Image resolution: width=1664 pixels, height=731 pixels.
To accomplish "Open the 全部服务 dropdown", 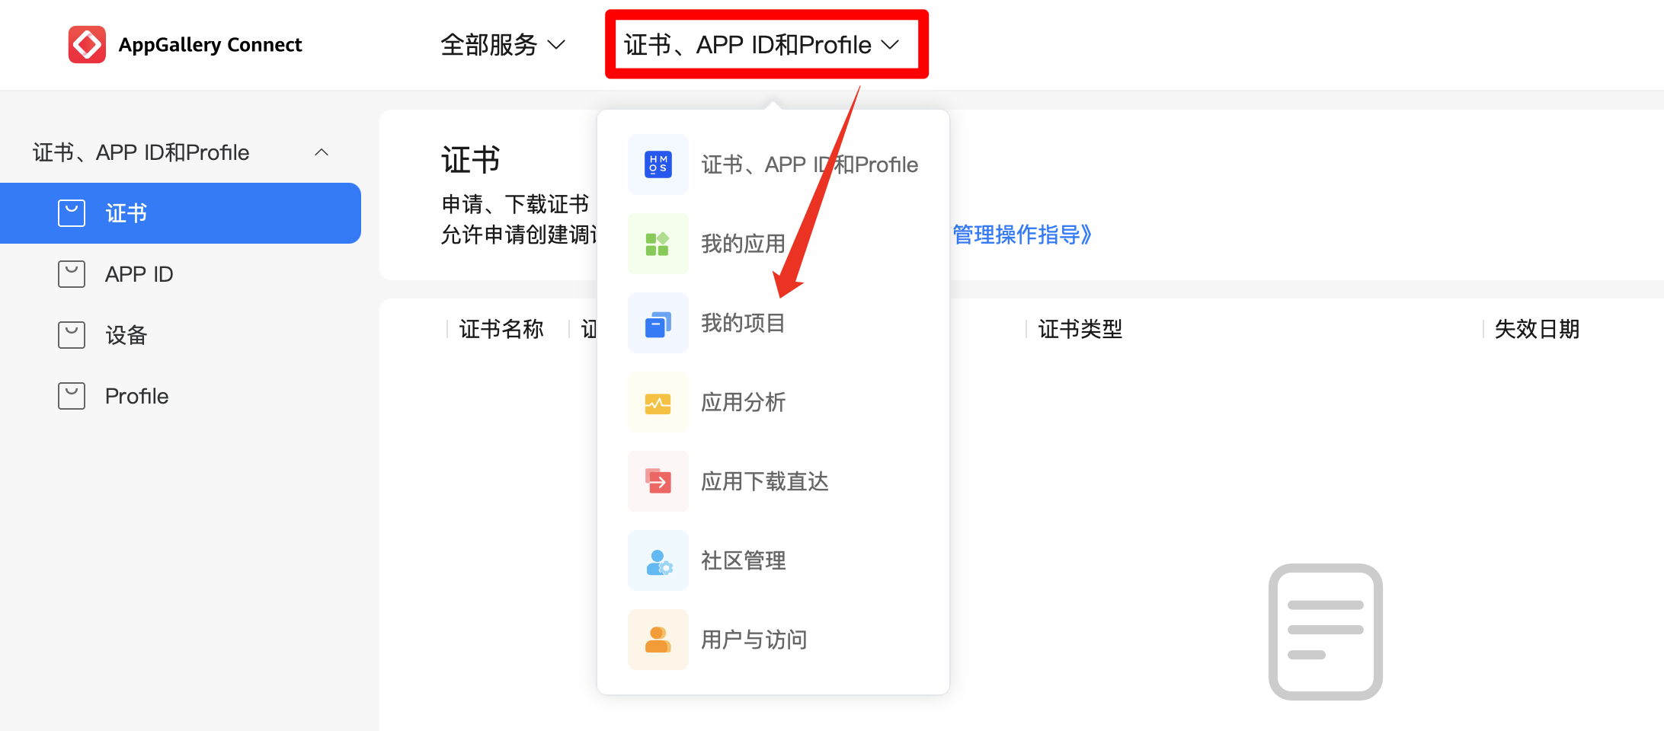I will point(502,44).
